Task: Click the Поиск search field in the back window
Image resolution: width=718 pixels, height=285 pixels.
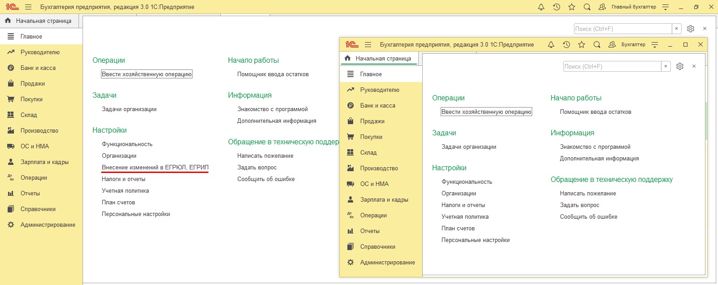Action: (623, 29)
